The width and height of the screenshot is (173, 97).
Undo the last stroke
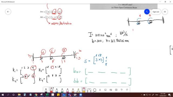(122, 90)
